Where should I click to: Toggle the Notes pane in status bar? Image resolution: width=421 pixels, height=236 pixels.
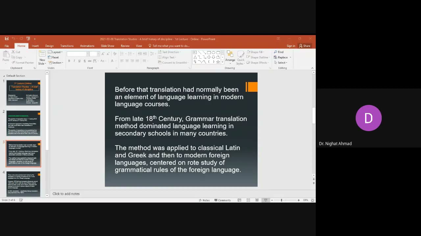[x=204, y=200]
